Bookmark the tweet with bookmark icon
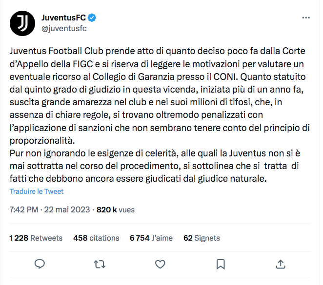Image resolution: width=323 pixels, height=285 pixels. 221,264
